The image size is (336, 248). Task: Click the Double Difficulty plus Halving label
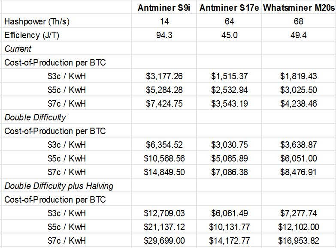[59, 186]
